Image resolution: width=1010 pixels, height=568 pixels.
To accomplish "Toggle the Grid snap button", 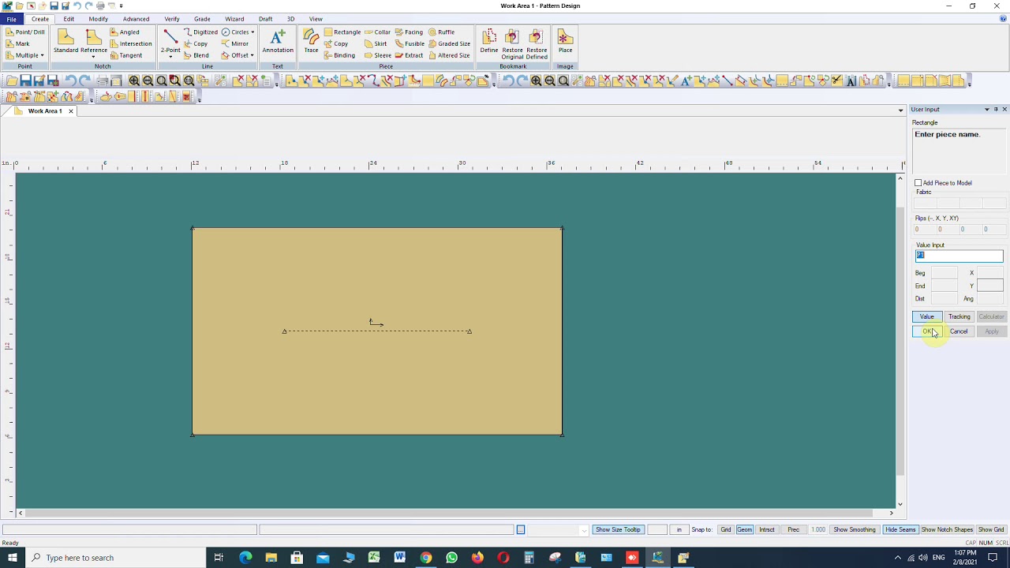I will point(725,529).
